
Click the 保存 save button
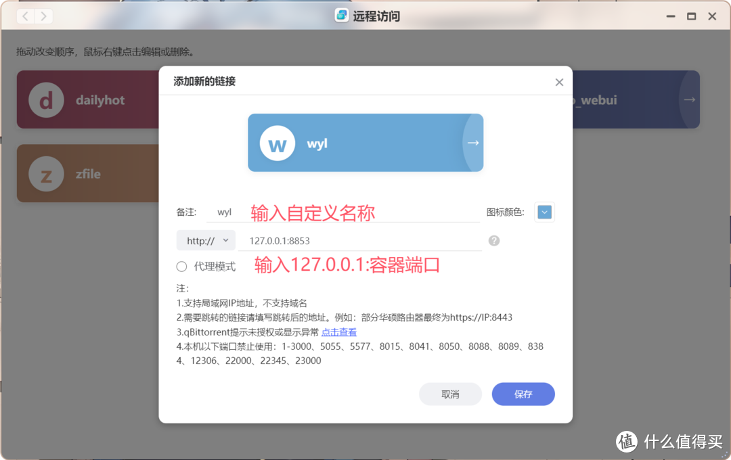523,394
